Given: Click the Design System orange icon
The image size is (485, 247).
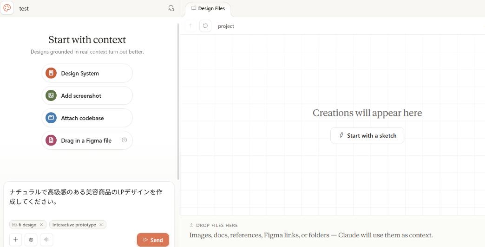Looking at the screenshot, I should (51, 73).
